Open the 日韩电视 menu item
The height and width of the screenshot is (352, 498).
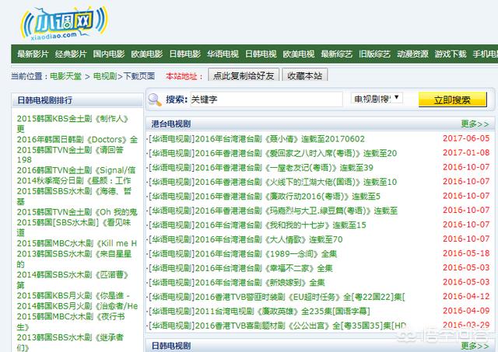coord(261,54)
